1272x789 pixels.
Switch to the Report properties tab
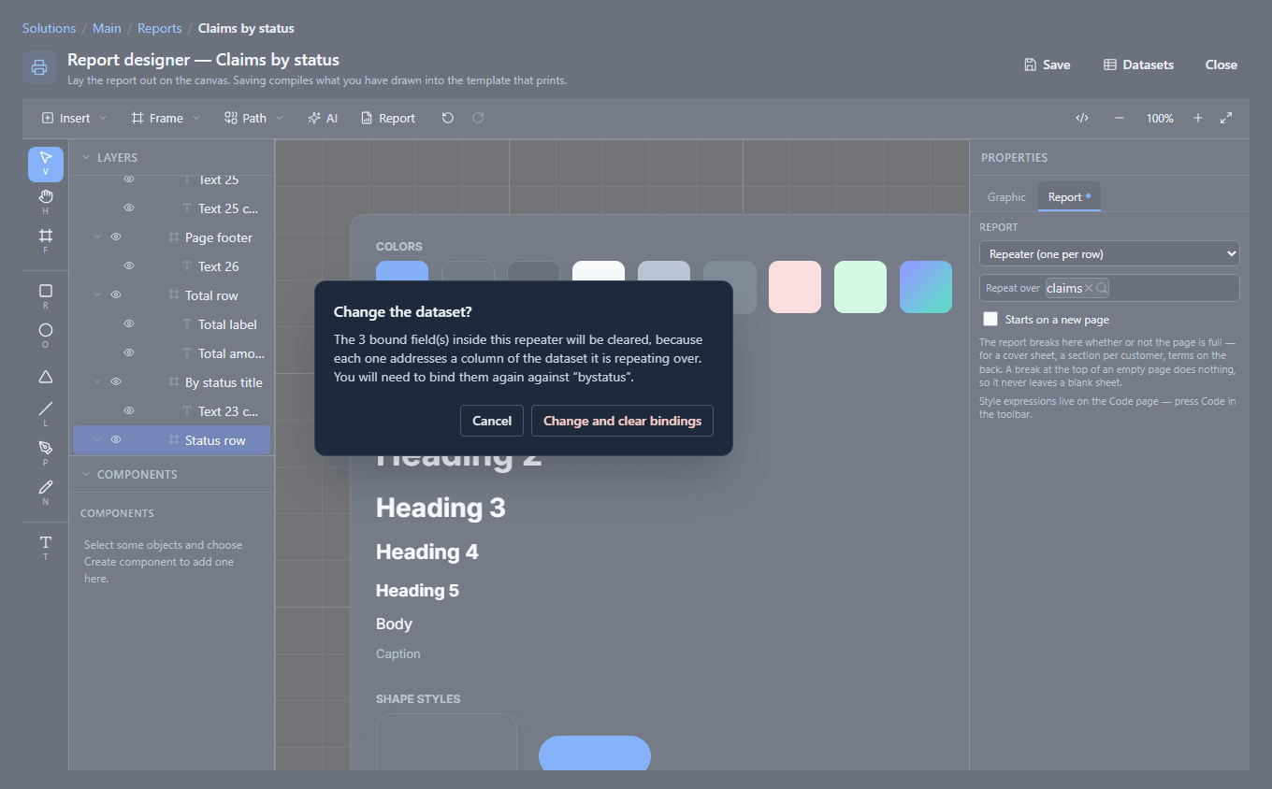point(1069,197)
